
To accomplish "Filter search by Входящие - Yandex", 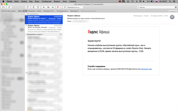I will 35,11.
